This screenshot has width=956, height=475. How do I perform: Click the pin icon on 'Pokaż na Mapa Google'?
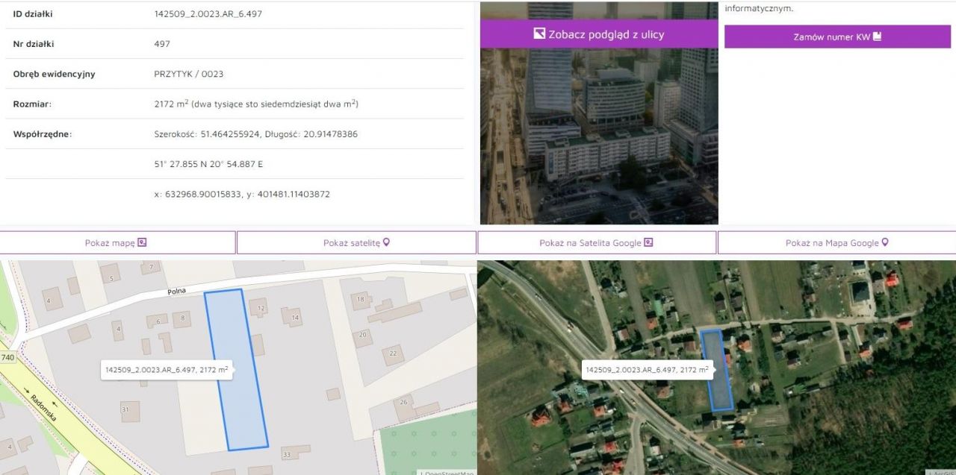pyautogui.click(x=884, y=242)
